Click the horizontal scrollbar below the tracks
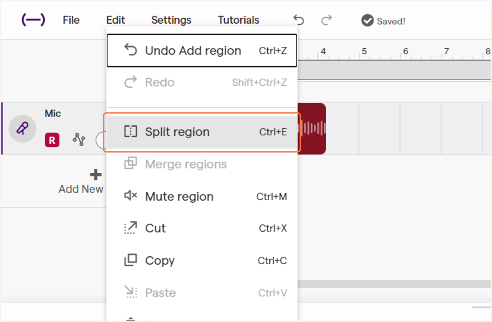The width and height of the screenshot is (492, 322). point(394,284)
